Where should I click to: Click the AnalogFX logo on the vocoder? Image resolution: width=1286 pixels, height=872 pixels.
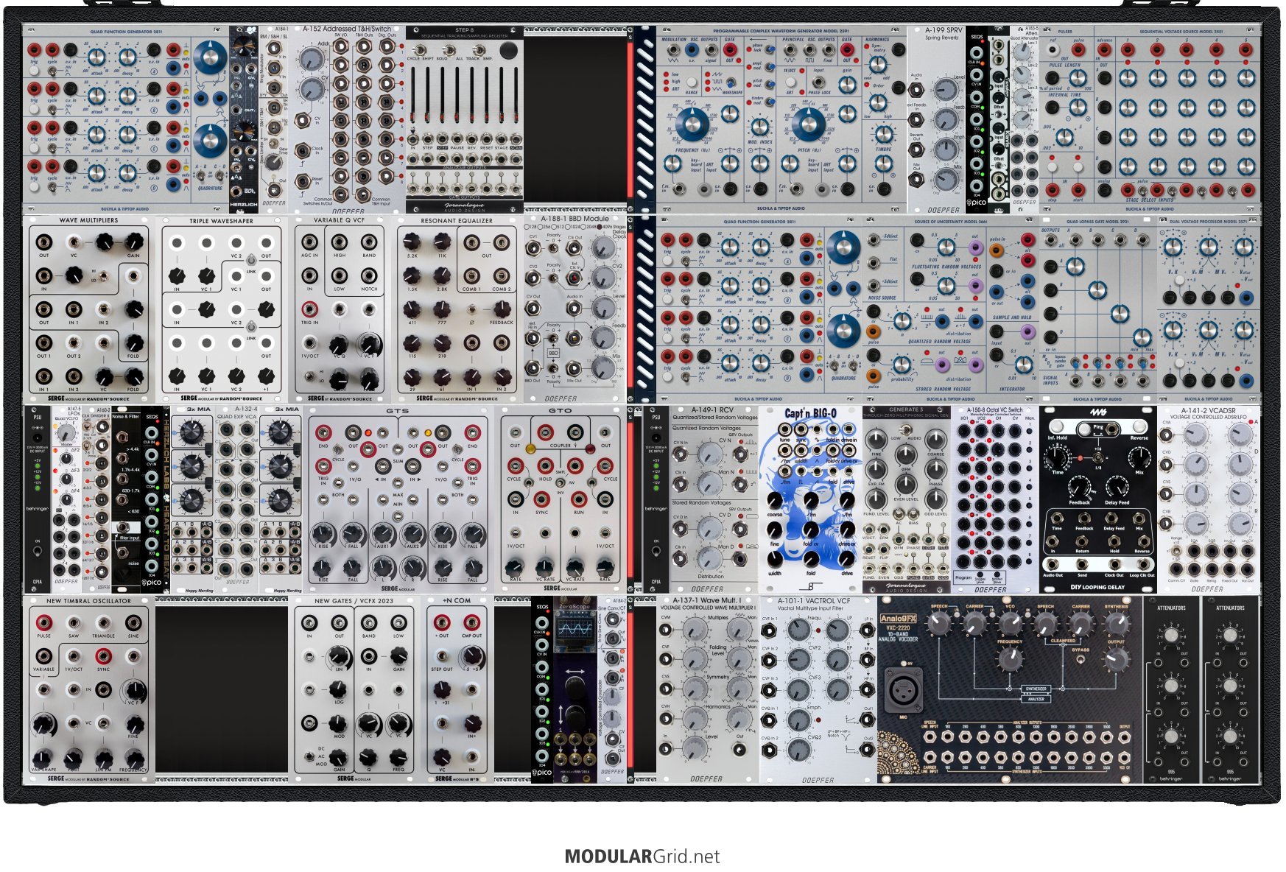click(899, 619)
